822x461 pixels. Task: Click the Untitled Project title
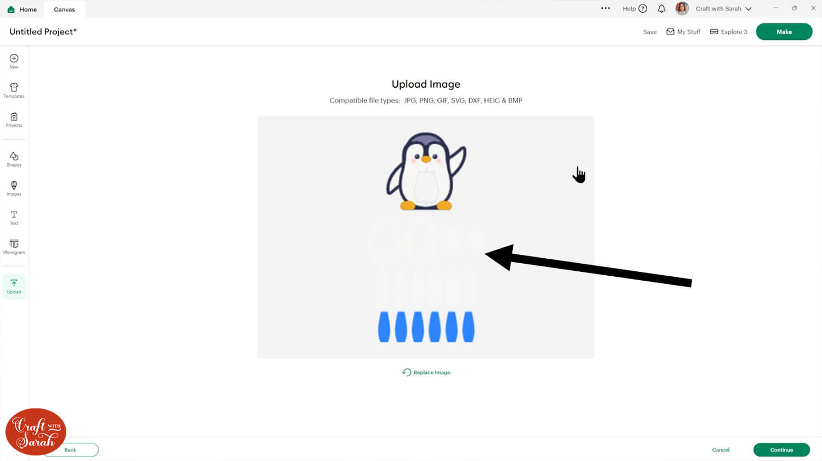43,32
